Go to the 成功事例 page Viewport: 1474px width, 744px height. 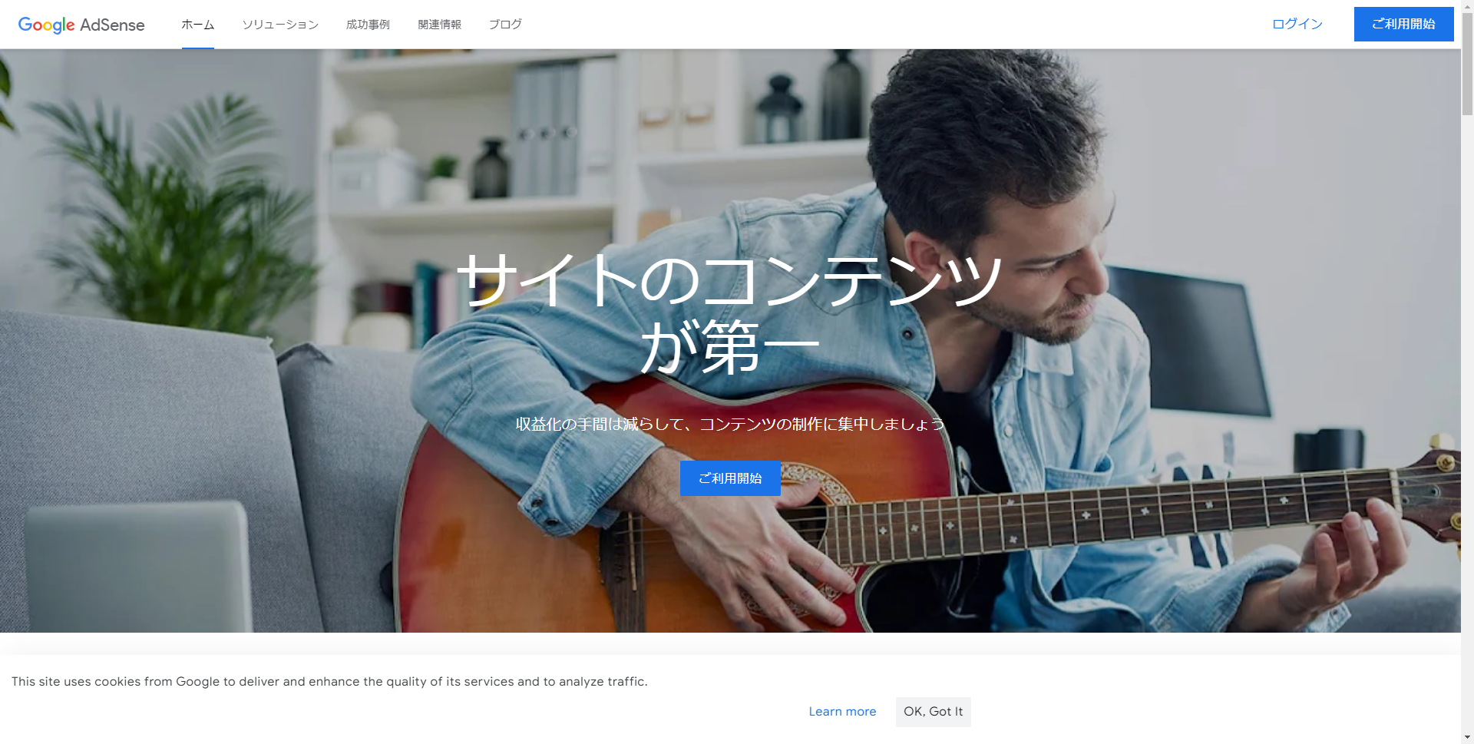coord(368,25)
